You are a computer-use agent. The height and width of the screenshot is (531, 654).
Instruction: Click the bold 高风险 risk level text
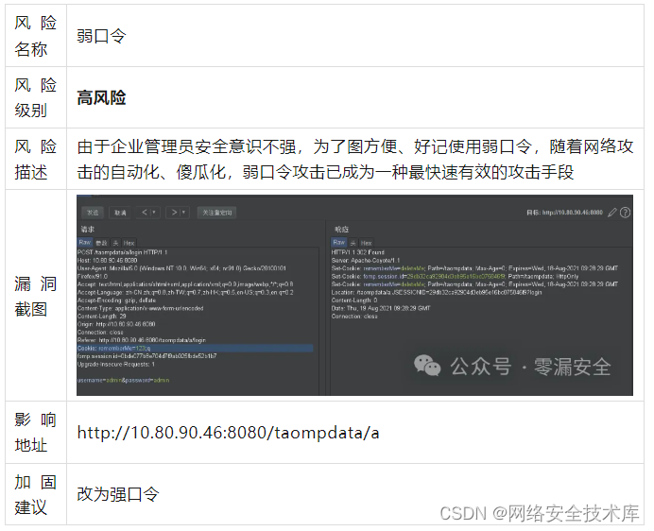click(101, 98)
